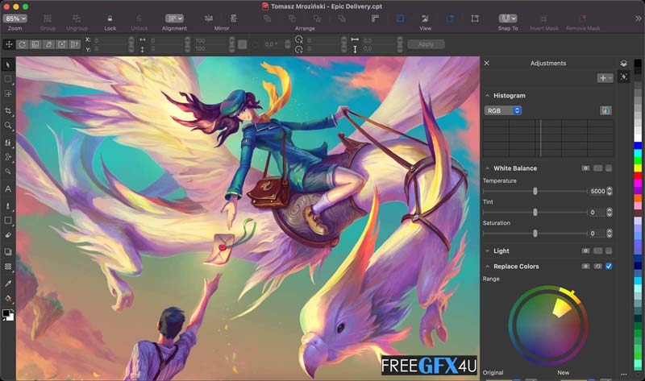Select the Eraser tool
The width and height of the screenshot is (645, 381).
pos(8,235)
